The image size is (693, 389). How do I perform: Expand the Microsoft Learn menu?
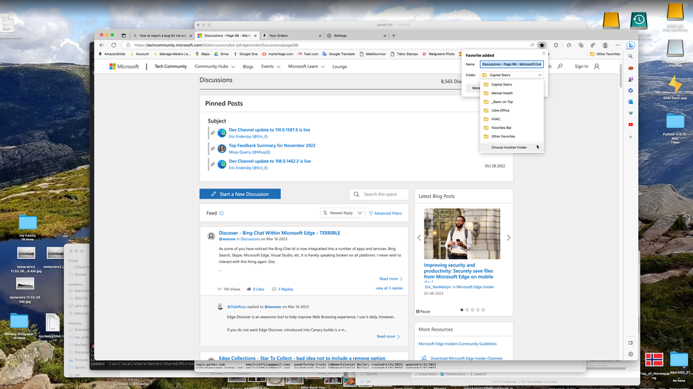click(307, 66)
